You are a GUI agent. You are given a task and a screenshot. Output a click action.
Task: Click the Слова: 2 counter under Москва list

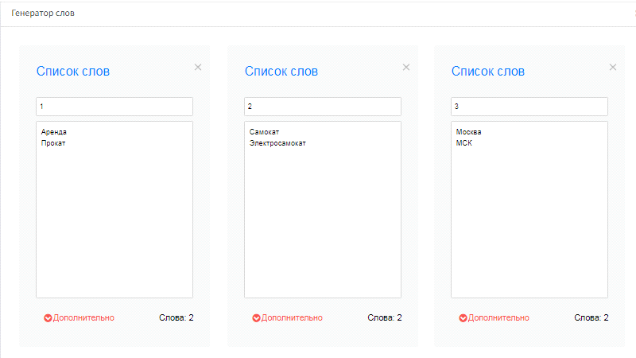coord(591,318)
